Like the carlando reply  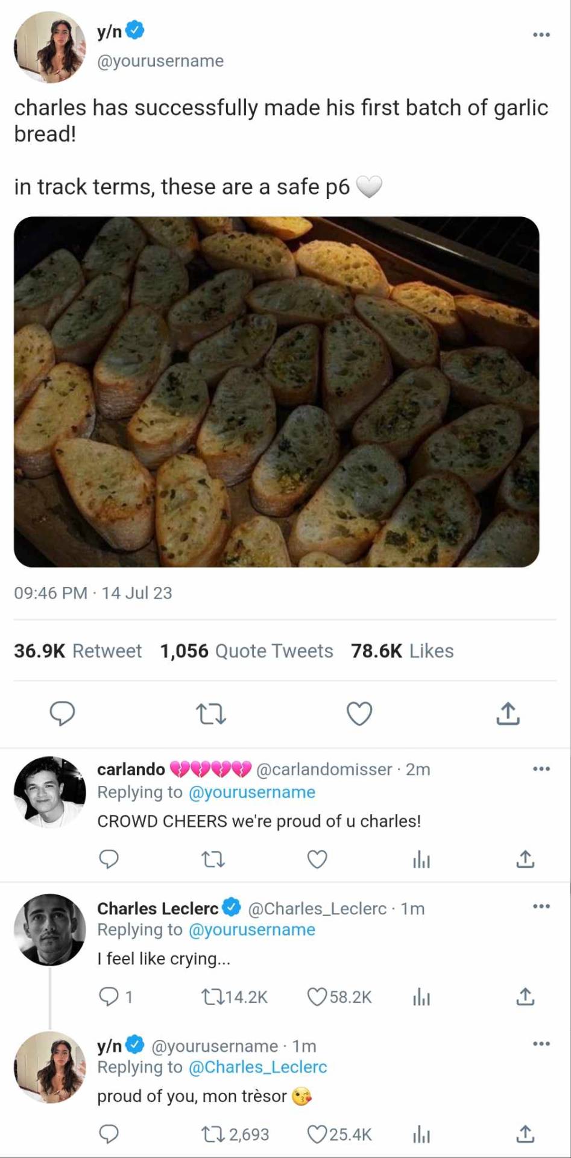[x=317, y=859]
